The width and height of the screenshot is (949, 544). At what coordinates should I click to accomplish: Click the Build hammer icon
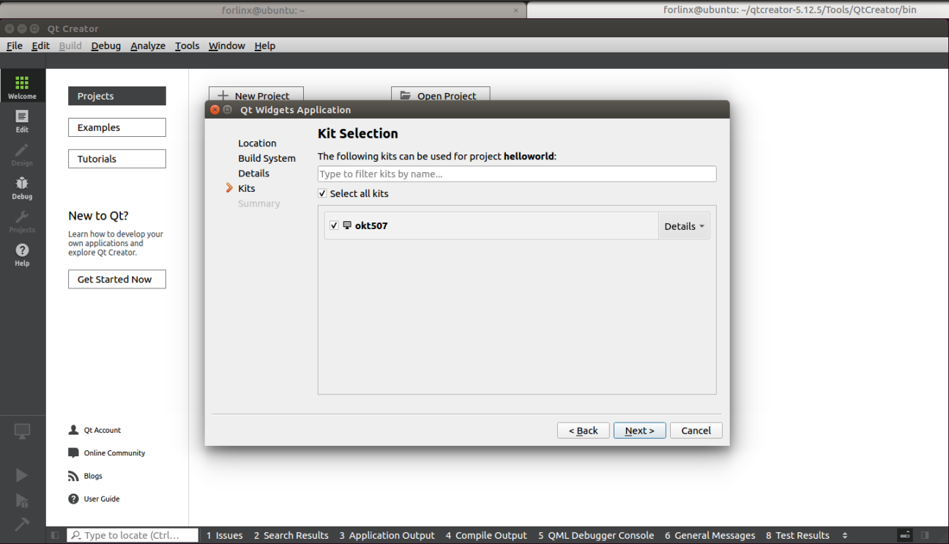22,524
